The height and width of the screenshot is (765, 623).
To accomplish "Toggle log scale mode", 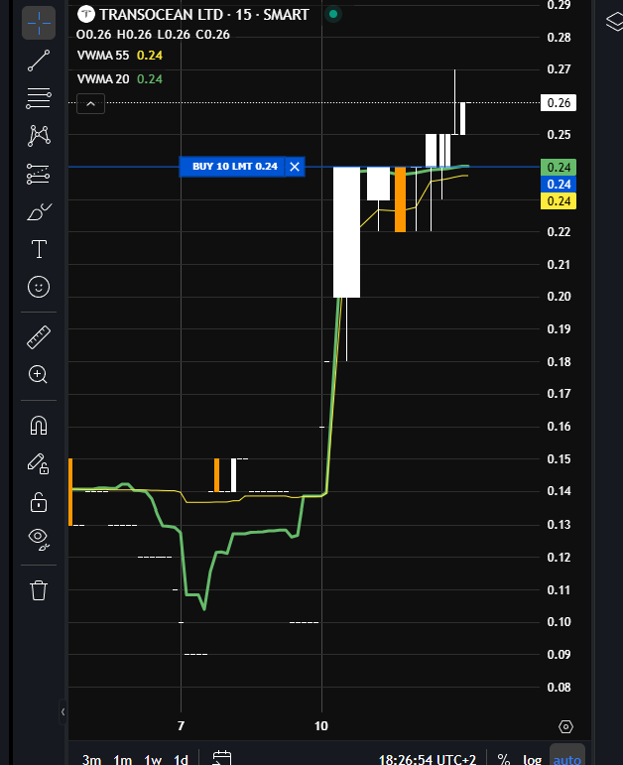I will point(533,759).
